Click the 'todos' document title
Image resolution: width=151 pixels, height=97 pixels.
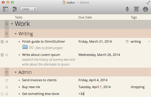[x=71, y=3]
